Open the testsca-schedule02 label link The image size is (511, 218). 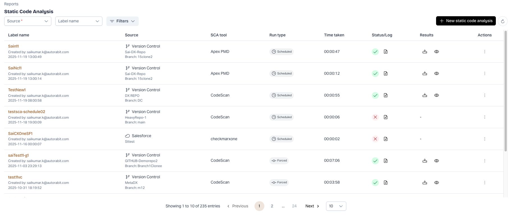tap(27, 112)
